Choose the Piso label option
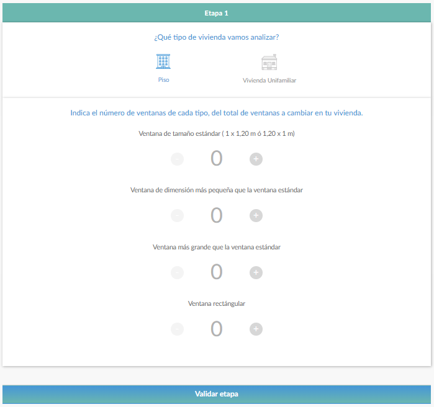Screen dimensions: 434x407 click(163, 80)
